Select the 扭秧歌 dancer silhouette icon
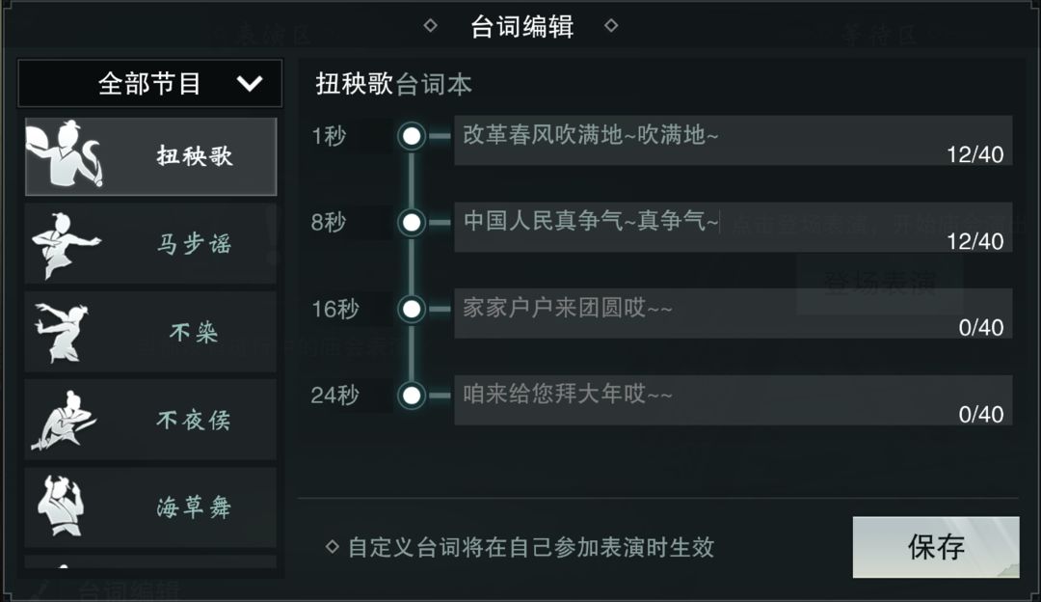The width and height of the screenshot is (1041, 602). tap(64, 154)
